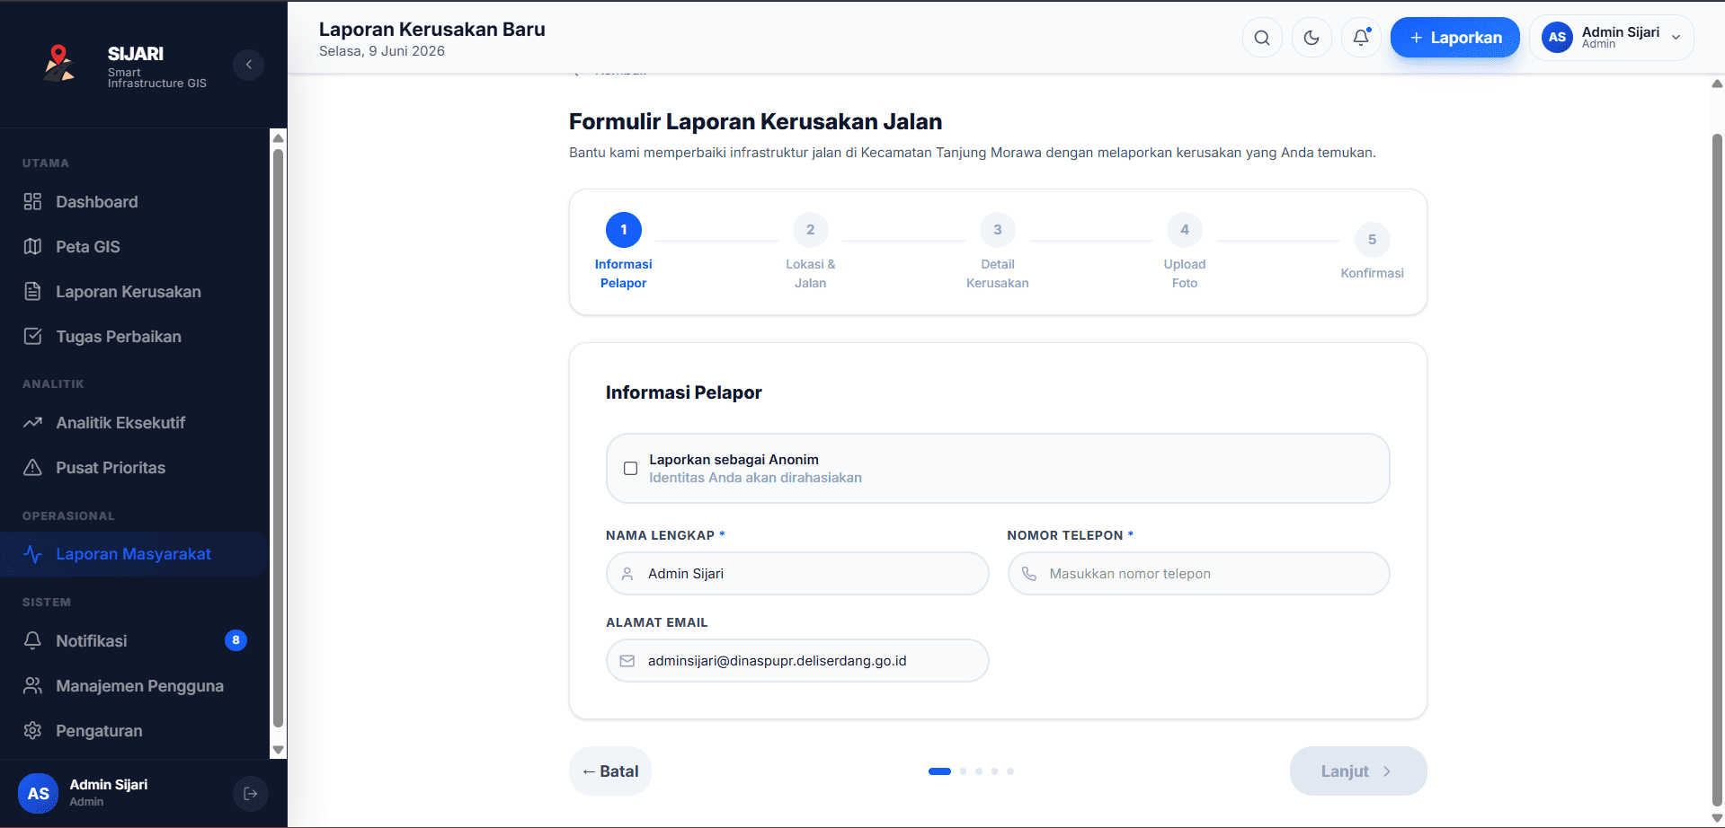Click the AS avatar in header
The width and height of the screenshot is (1725, 828).
[x=1557, y=38]
